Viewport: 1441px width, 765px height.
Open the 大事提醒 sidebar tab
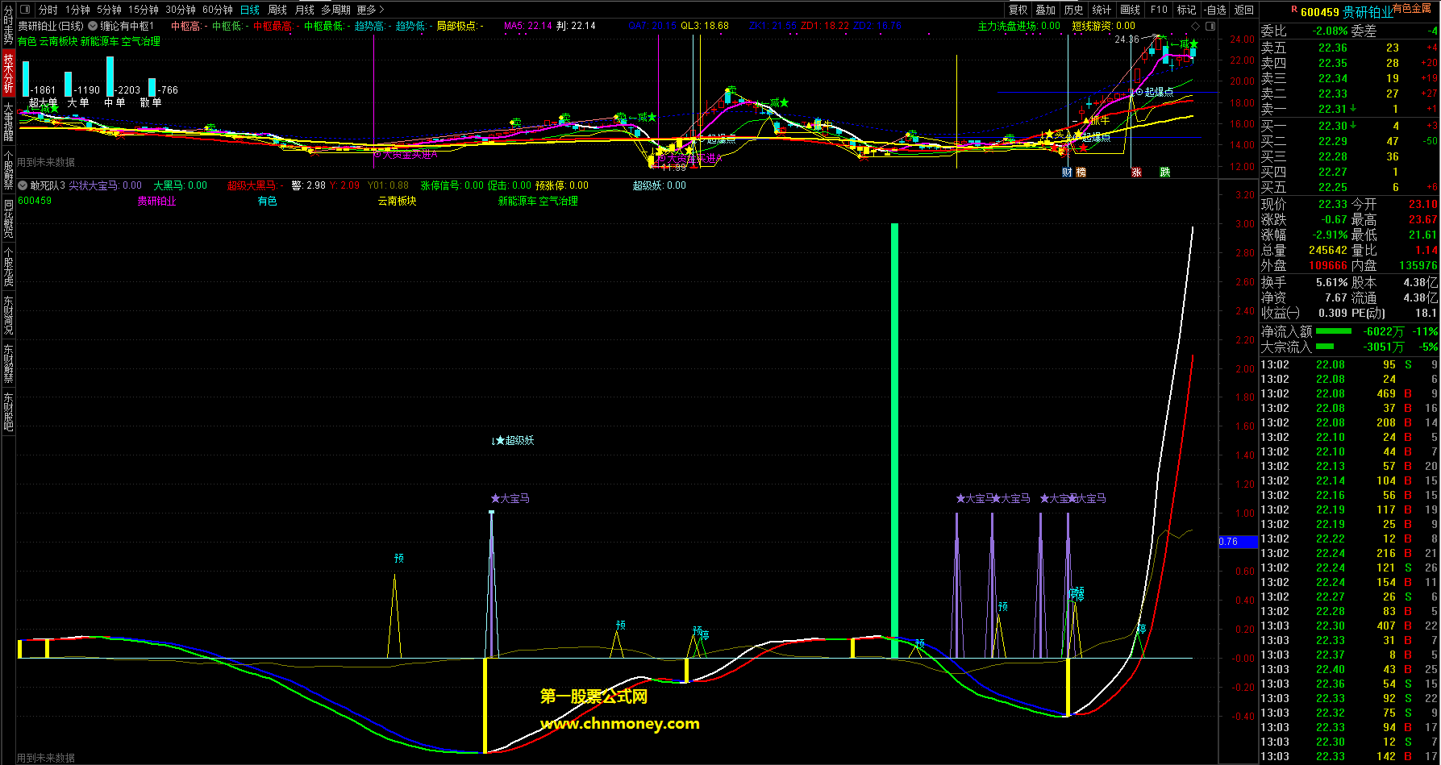click(x=8, y=122)
